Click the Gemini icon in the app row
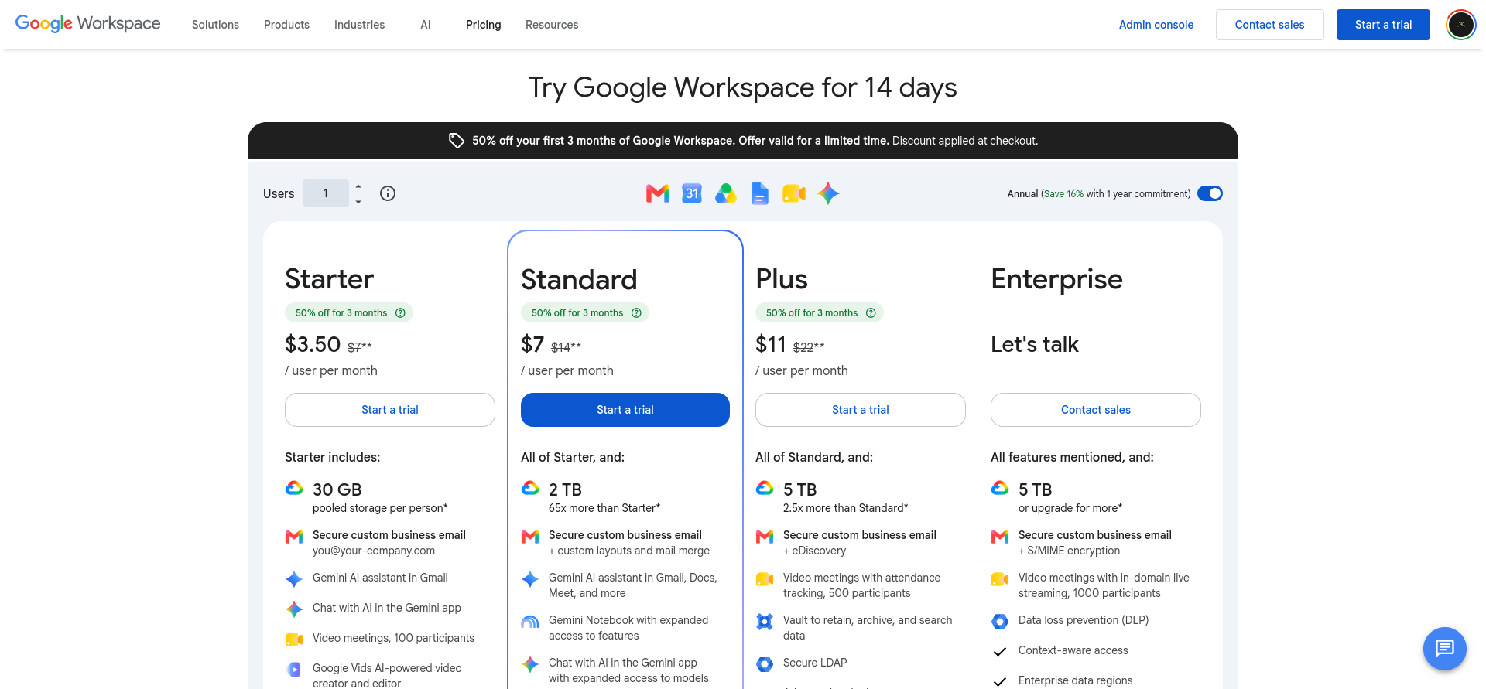 point(828,193)
